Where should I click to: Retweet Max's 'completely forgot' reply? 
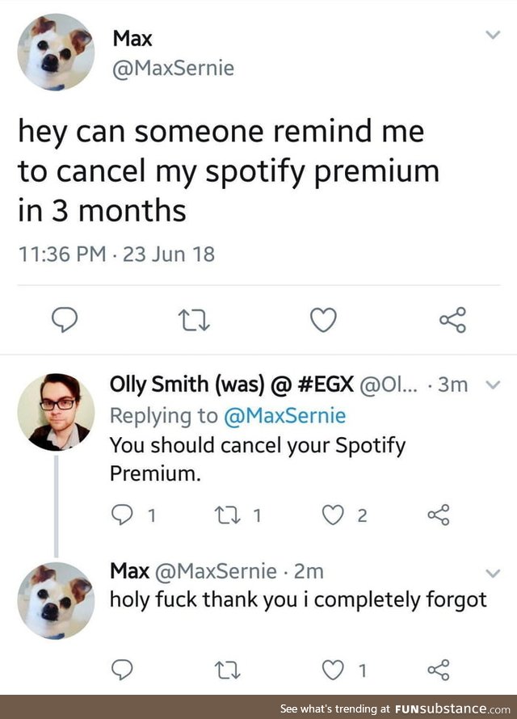click(x=228, y=671)
